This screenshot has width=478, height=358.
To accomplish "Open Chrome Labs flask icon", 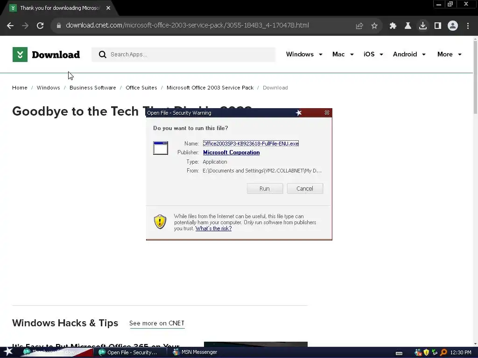I will [408, 26].
